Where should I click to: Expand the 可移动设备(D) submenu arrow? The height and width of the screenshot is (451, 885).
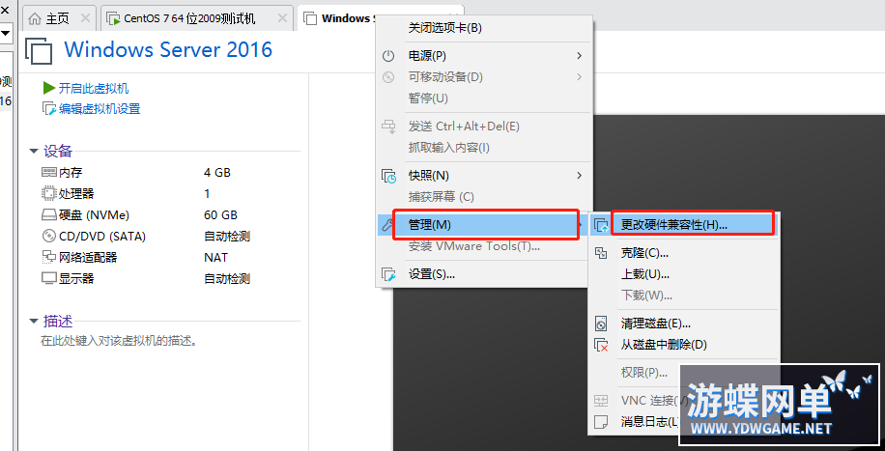pos(579,76)
